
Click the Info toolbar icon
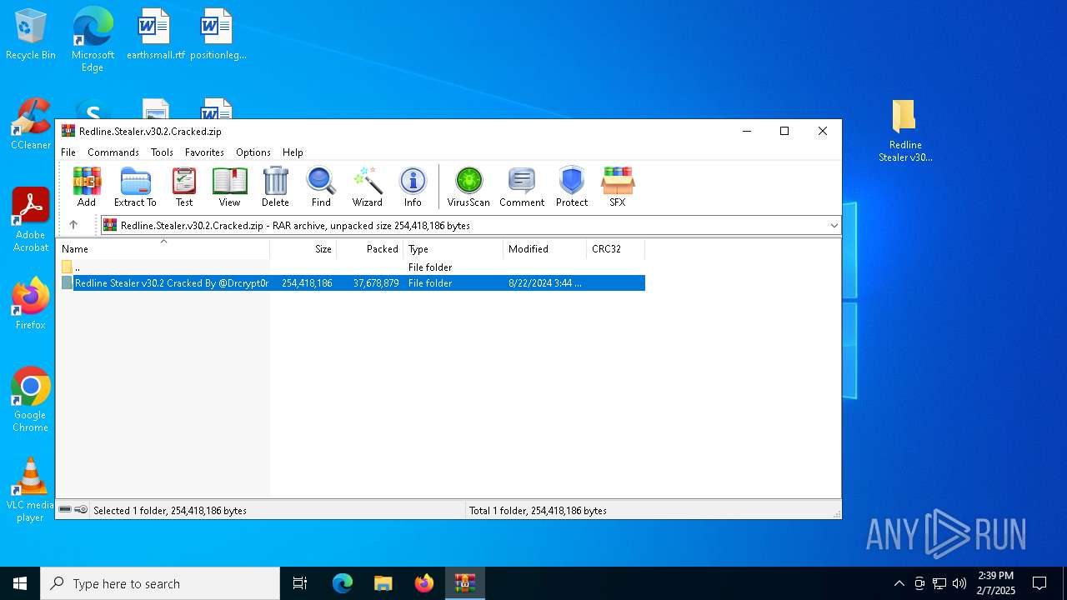(413, 187)
